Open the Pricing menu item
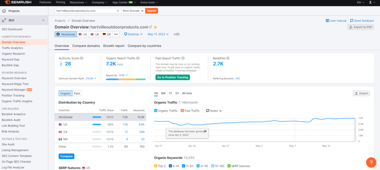This screenshot has height=170, width=380. [60, 3]
